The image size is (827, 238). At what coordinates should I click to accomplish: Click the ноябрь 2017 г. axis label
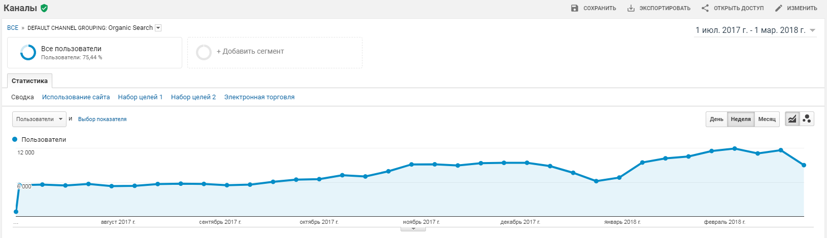421,222
